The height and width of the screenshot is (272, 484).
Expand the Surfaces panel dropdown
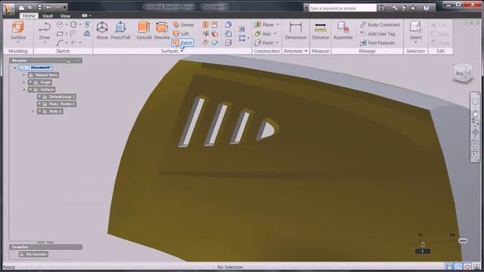[181, 51]
